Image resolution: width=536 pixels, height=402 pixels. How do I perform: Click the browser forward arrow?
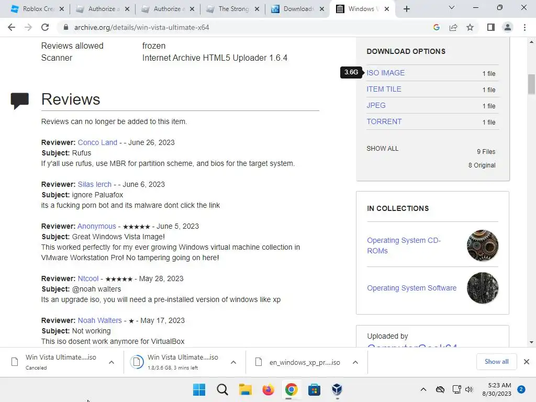coord(28,27)
